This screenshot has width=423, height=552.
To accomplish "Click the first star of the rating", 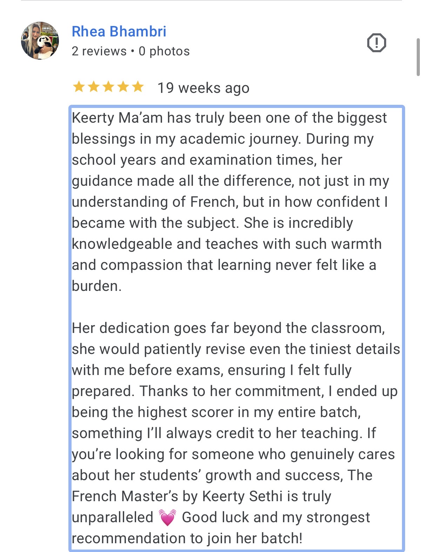I will (79, 87).
